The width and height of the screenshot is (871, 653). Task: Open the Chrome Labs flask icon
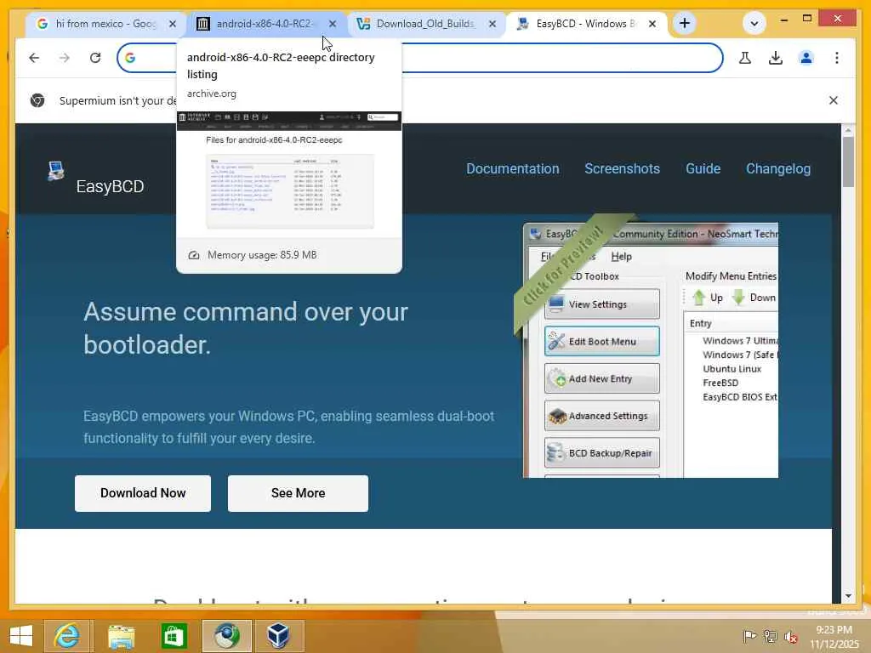745,58
